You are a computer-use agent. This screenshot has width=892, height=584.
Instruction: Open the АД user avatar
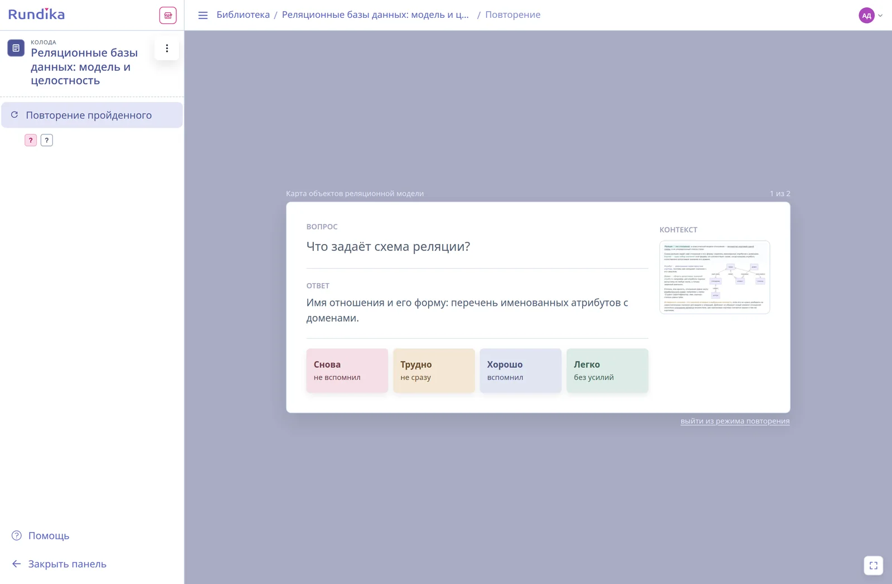[x=866, y=16]
